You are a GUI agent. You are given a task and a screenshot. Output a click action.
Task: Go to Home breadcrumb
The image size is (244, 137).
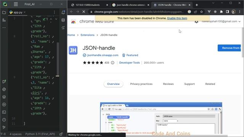point(71,35)
